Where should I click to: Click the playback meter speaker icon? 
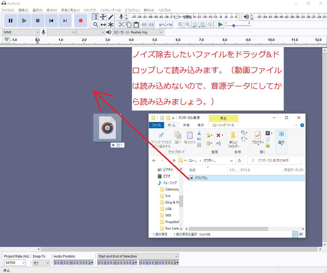coord(246,17)
